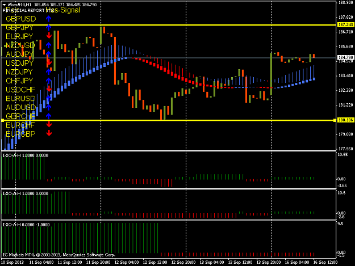Select the EURUSD pair label

pyautogui.click(x=20, y=99)
